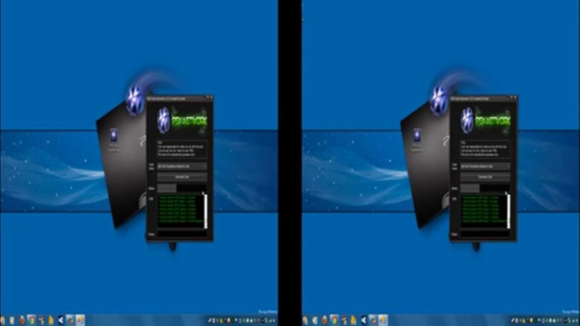Open Chrome from left frame taskbar

point(31,320)
